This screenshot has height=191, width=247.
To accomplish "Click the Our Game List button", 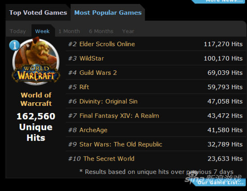I will pos(221,182).
